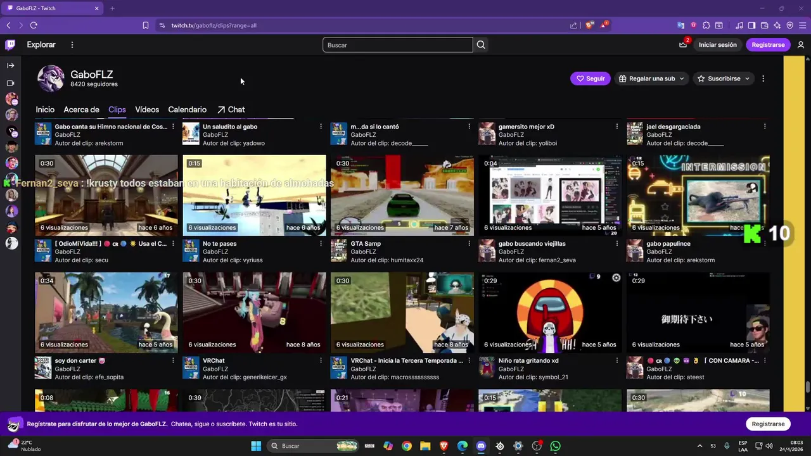Open options for 'Niño rata gritando xd' clip

[x=617, y=361]
